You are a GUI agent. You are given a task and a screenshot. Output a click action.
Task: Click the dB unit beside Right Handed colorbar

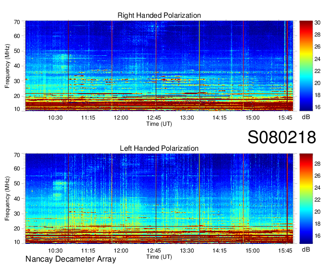(x=306, y=117)
